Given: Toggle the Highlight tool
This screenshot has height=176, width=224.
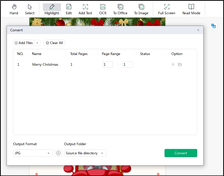Looking at the screenshot, I should 52,9.
